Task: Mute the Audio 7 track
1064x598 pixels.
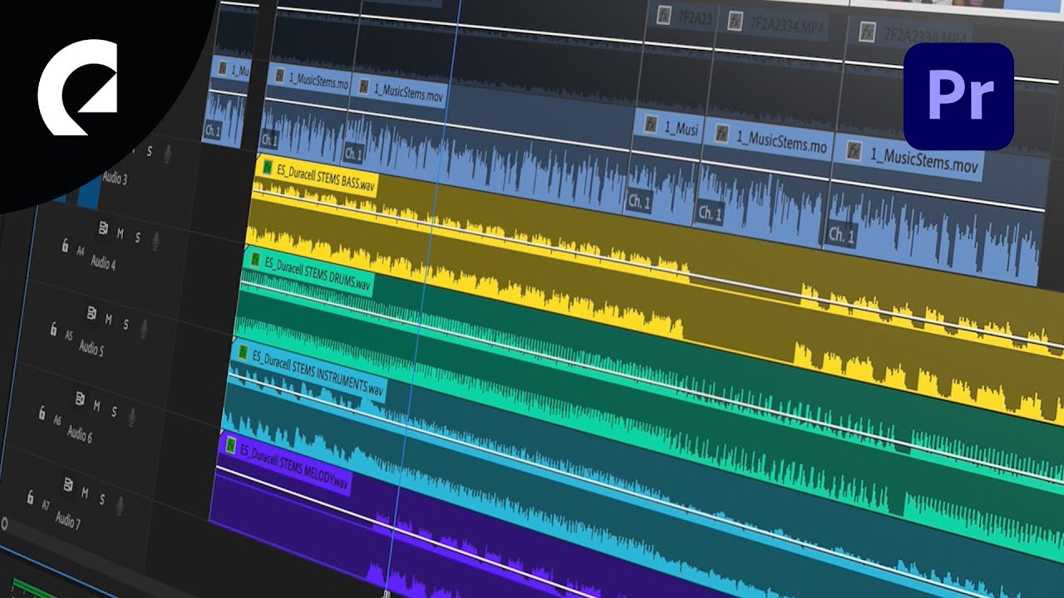Action: tap(85, 493)
